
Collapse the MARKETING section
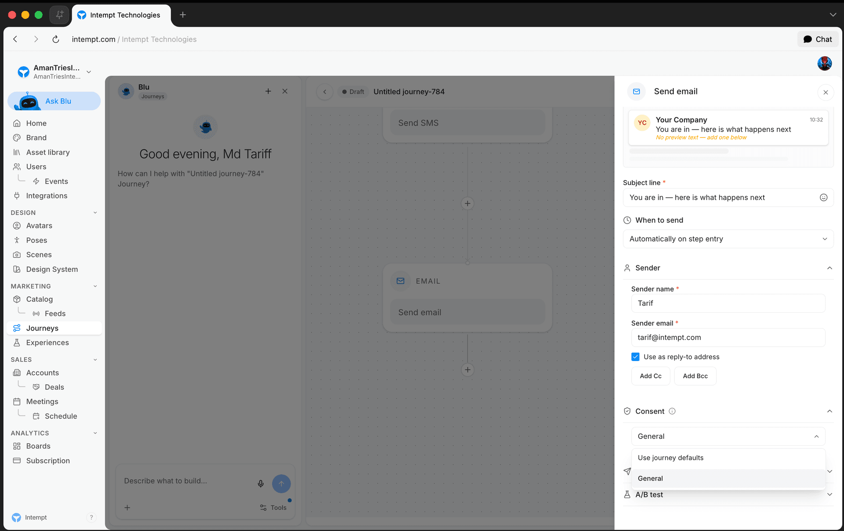coord(95,286)
